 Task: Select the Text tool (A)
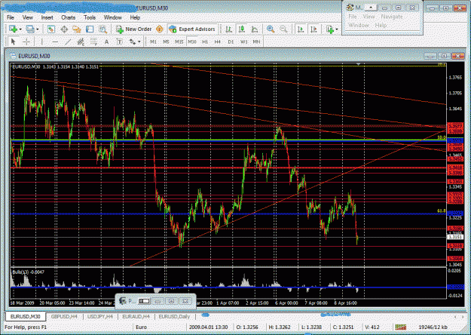[x=106, y=41]
